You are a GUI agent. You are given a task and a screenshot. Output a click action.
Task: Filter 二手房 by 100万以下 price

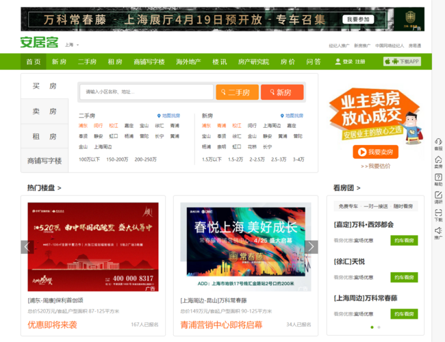90,159
